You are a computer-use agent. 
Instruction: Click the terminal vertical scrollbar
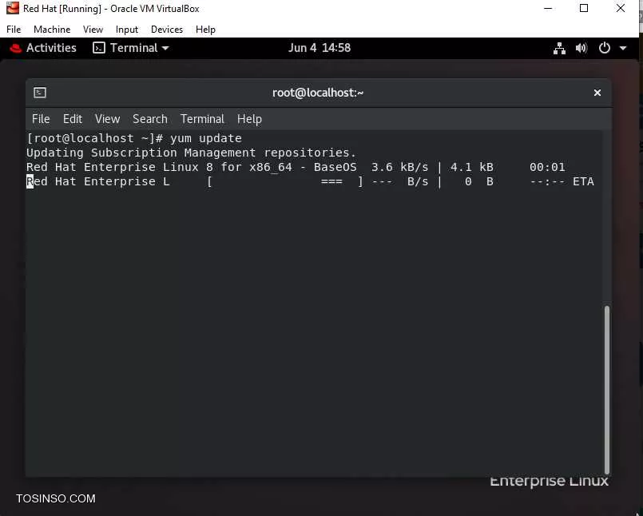click(x=607, y=390)
